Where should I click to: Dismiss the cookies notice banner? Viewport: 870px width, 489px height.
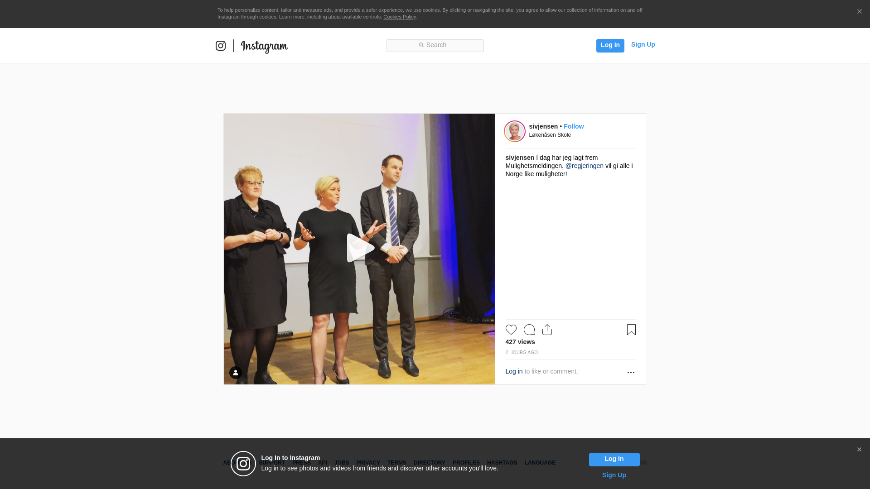859,12
